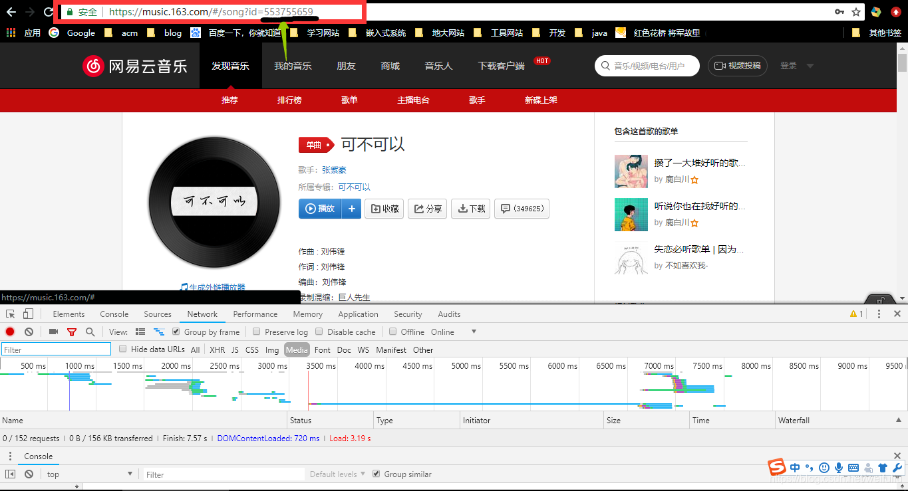Image resolution: width=908 pixels, height=491 pixels.
Task: Click the clear console icon in drawer
Action: tap(29, 474)
